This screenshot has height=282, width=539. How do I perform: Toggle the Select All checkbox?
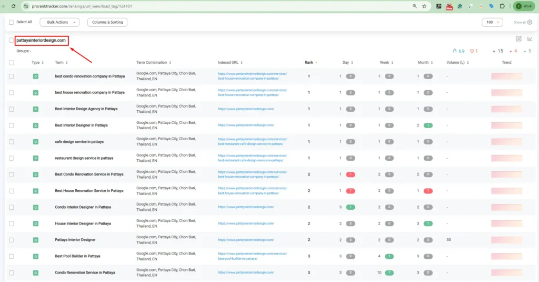click(x=12, y=22)
